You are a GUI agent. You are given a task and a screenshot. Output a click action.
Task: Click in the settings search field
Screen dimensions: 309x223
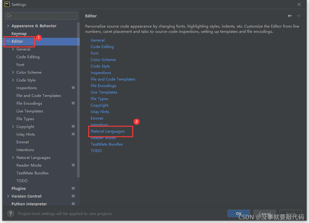[41, 16]
